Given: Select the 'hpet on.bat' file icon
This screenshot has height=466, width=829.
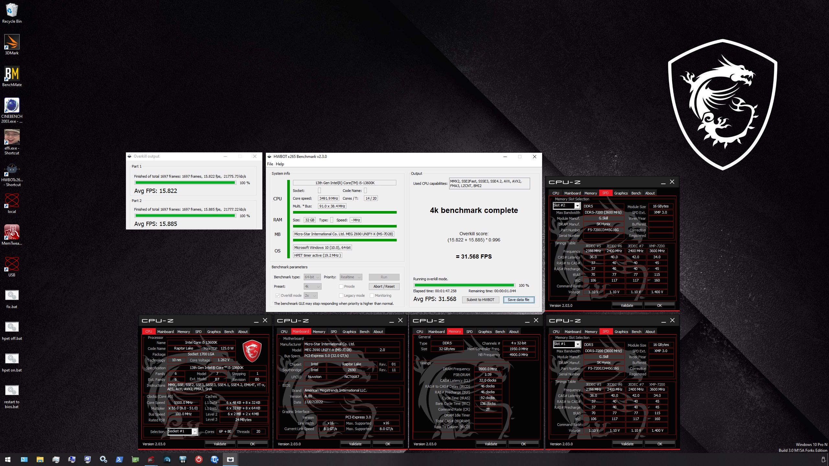Looking at the screenshot, I should pos(12,362).
